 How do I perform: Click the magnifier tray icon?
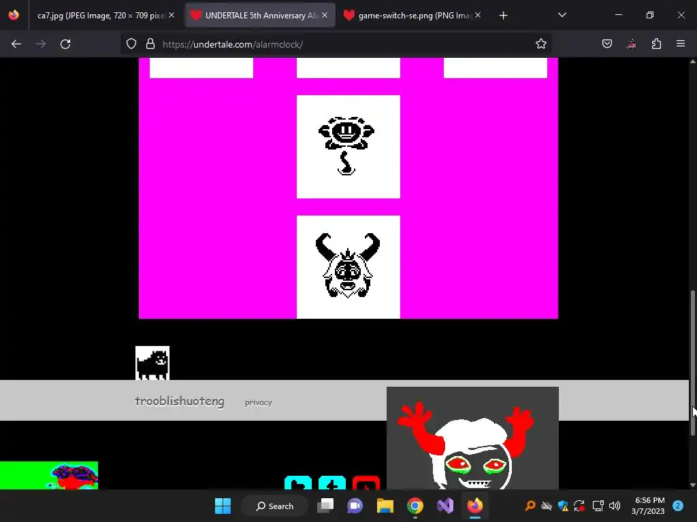pos(530,506)
